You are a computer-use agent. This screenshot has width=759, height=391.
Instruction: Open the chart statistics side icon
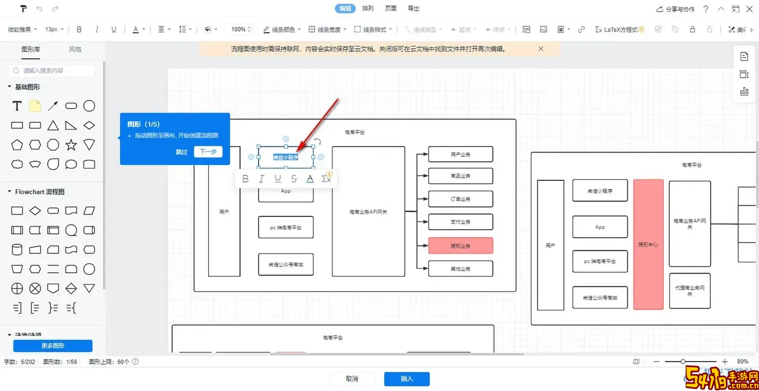tap(744, 91)
